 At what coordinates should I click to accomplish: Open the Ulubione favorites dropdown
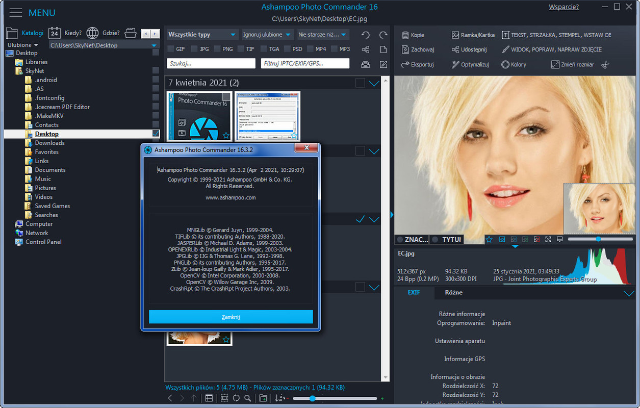(x=23, y=45)
